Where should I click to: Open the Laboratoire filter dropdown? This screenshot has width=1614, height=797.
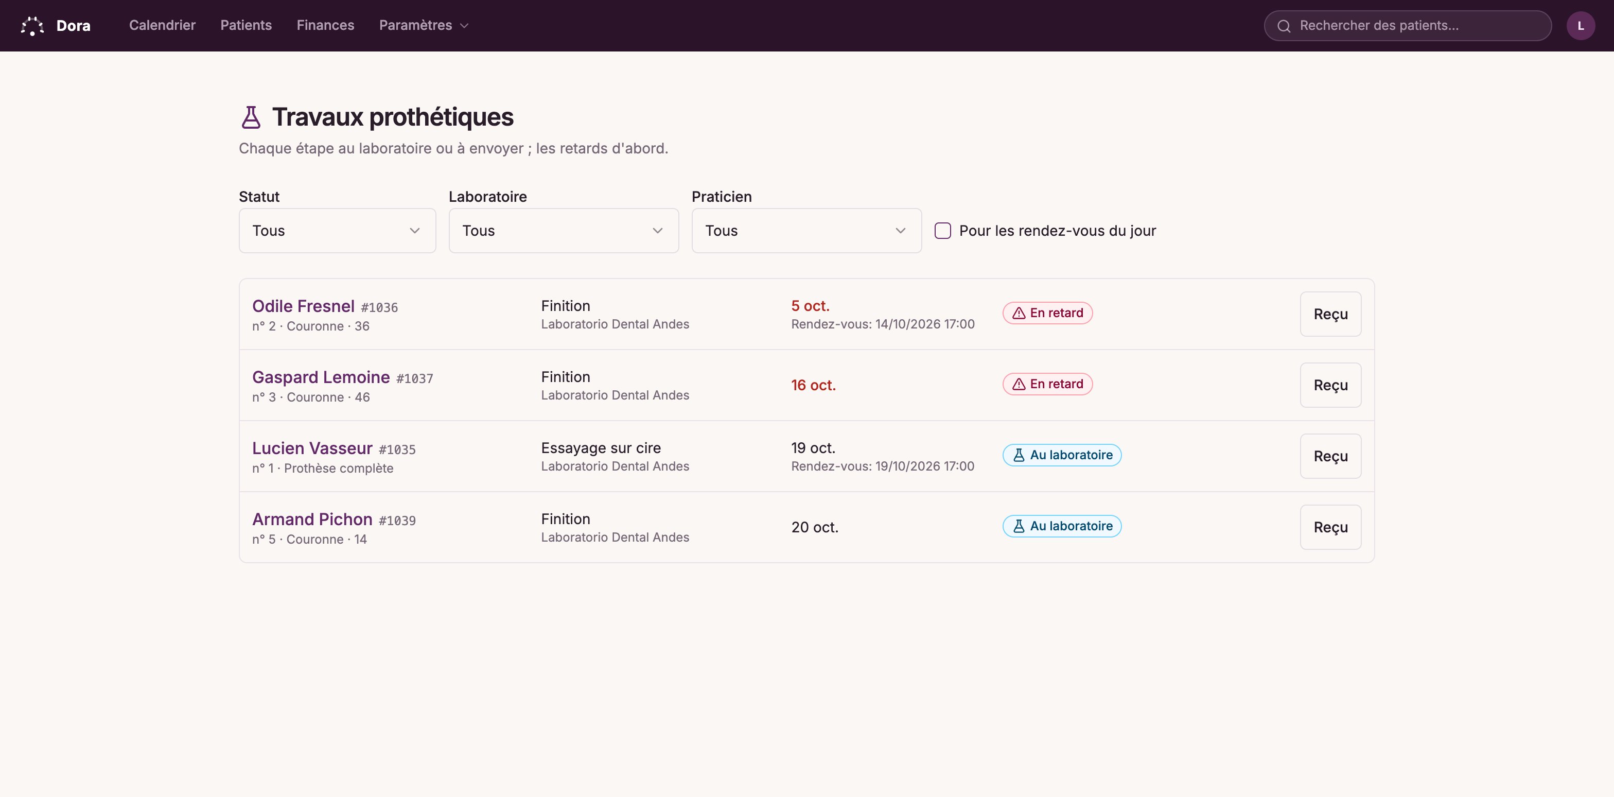(x=563, y=231)
